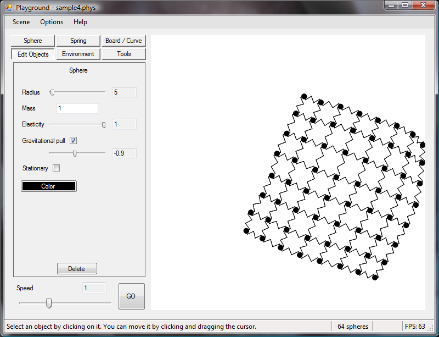Open the Options menu
Screen dimensions: 439x337
pyautogui.click(x=52, y=22)
